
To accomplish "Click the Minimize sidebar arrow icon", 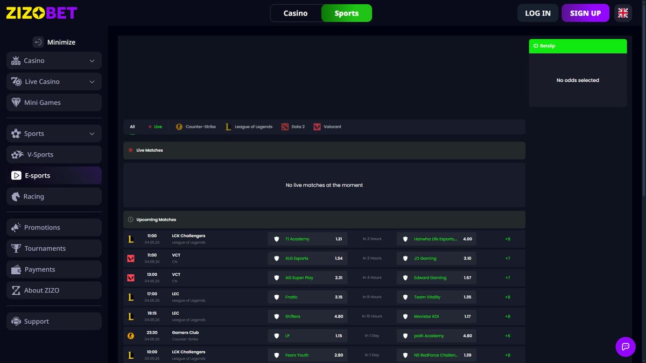I will [38, 42].
